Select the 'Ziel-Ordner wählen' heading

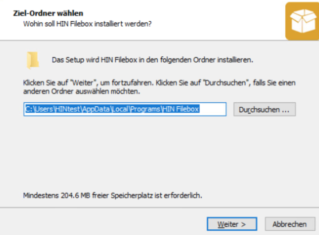pos(48,13)
